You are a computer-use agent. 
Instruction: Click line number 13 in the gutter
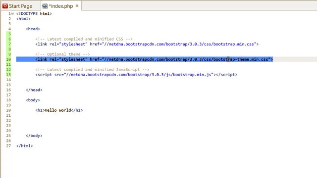[x=8, y=75]
